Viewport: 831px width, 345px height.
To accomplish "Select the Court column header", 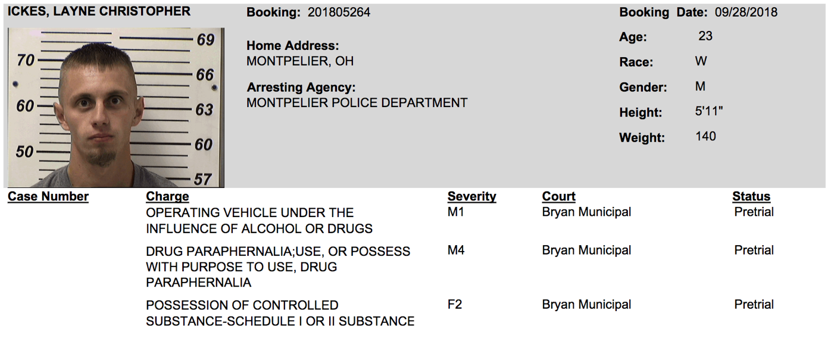I will (558, 197).
